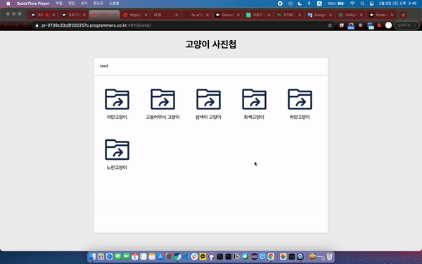Open Calendar from the Dock
This screenshot has width=422, height=264.
[x=135, y=257]
